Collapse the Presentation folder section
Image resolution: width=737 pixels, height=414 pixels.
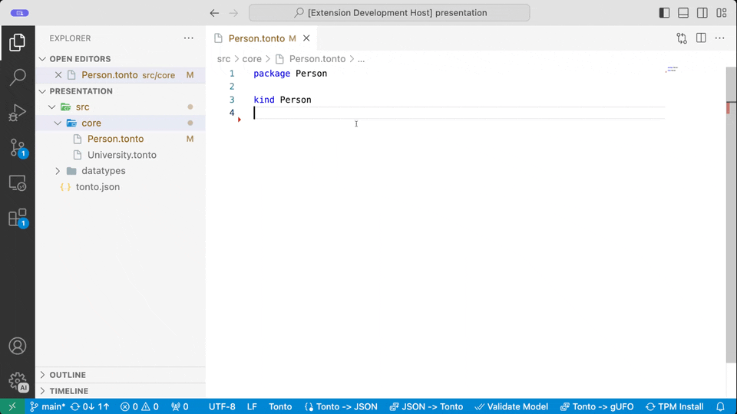[x=43, y=91]
